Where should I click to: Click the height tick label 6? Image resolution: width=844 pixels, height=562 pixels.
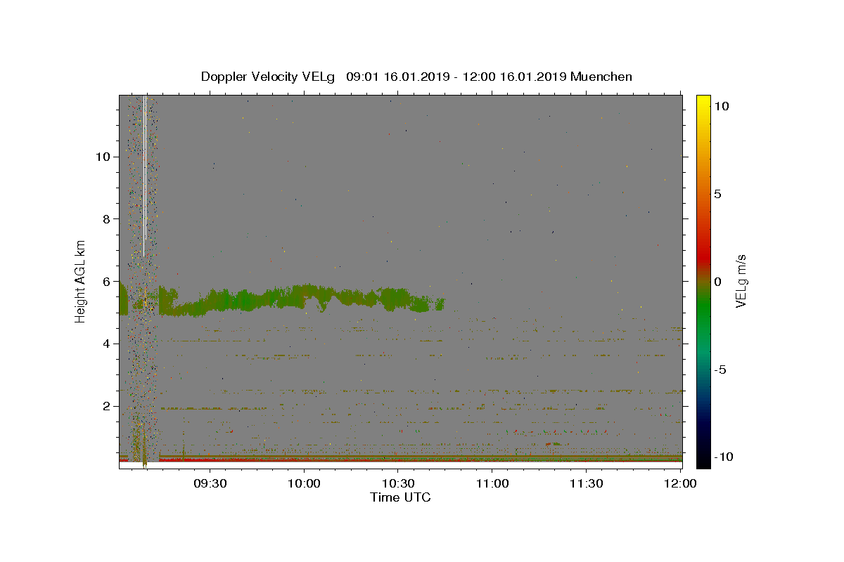(106, 281)
